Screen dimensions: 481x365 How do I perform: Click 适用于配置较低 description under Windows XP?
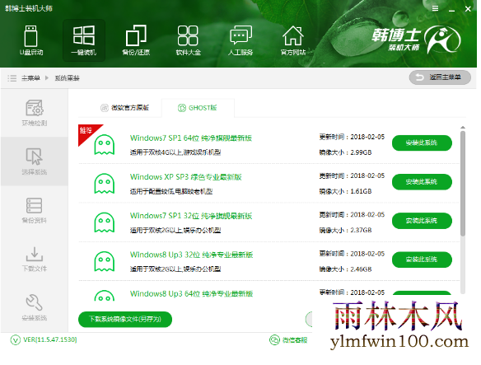coord(171,191)
